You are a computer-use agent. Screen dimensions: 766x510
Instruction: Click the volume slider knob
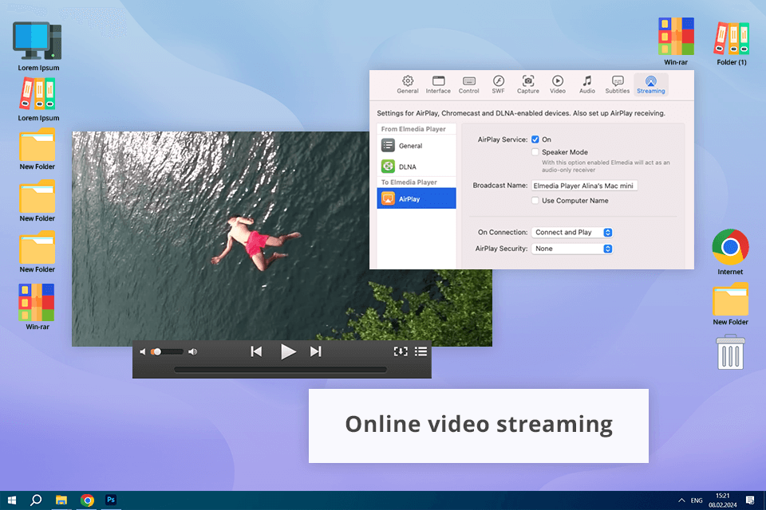pyautogui.click(x=157, y=352)
